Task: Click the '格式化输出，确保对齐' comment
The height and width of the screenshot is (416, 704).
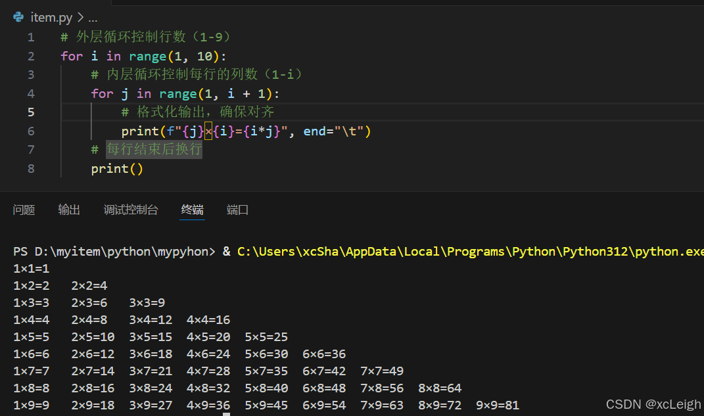Action: coord(205,112)
